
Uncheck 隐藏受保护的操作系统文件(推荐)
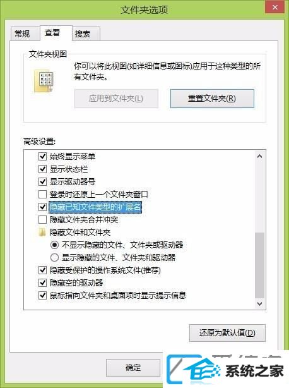tap(42, 270)
